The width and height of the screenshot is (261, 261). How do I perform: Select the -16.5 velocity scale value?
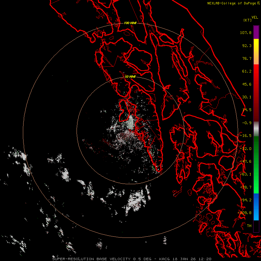(x=246, y=136)
